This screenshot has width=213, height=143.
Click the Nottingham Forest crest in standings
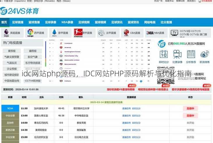61,52
